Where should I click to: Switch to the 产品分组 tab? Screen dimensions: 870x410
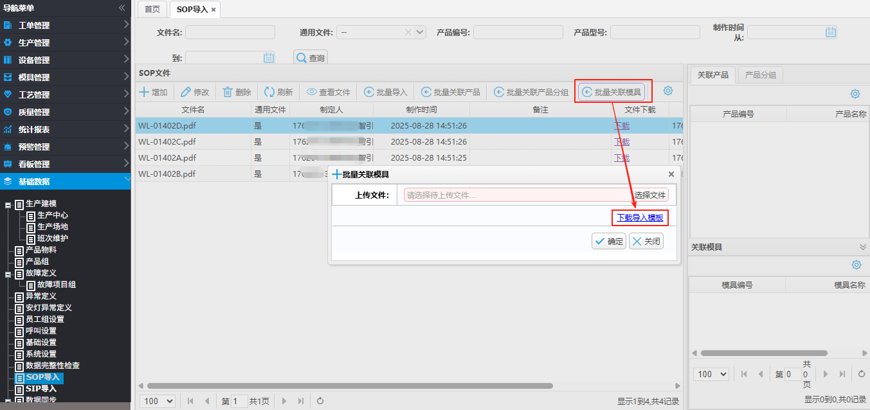click(760, 75)
